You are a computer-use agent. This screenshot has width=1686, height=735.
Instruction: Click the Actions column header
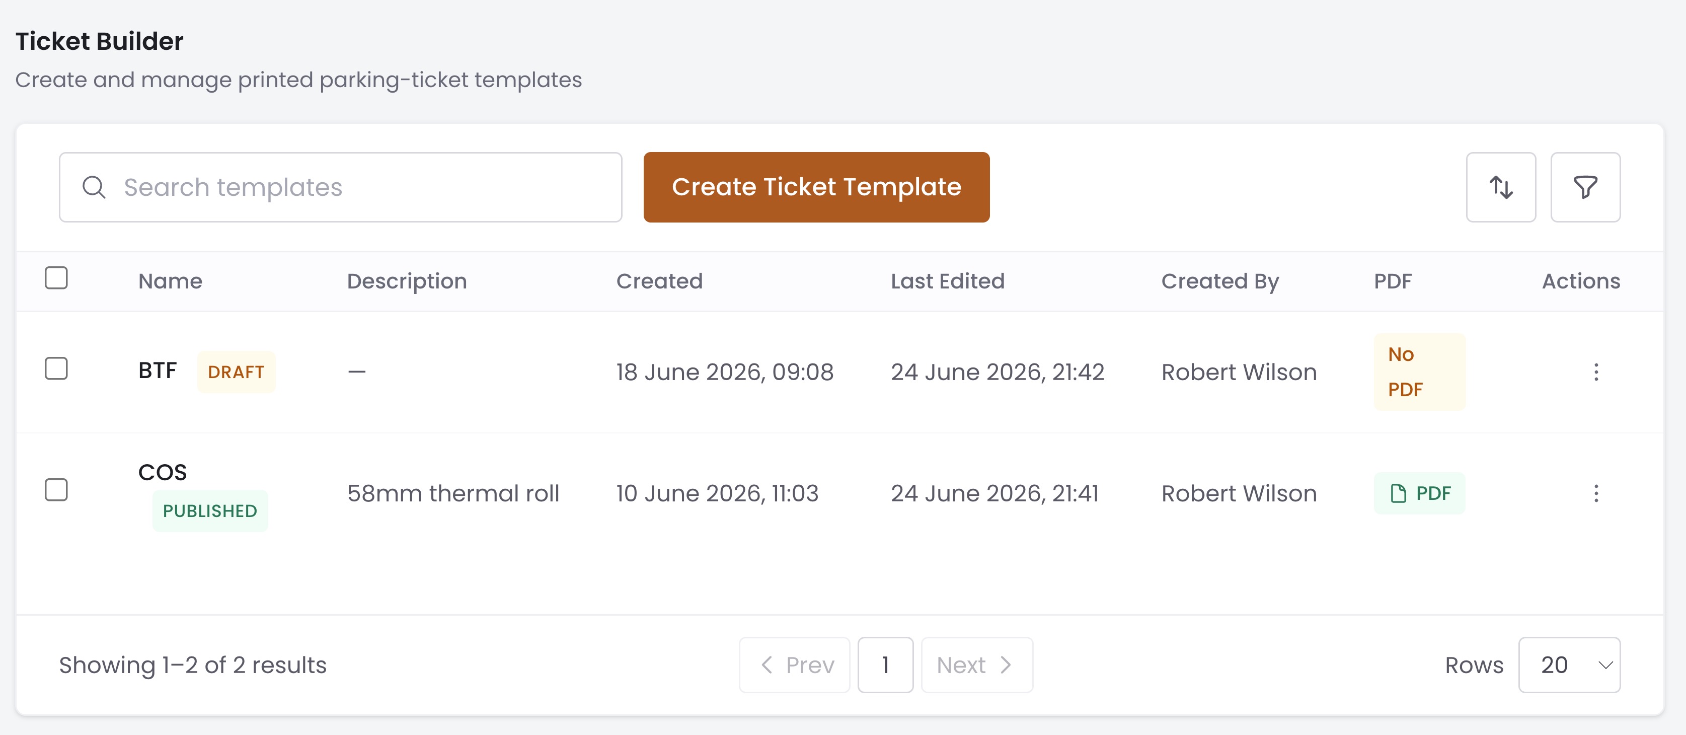coord(1581,281)
